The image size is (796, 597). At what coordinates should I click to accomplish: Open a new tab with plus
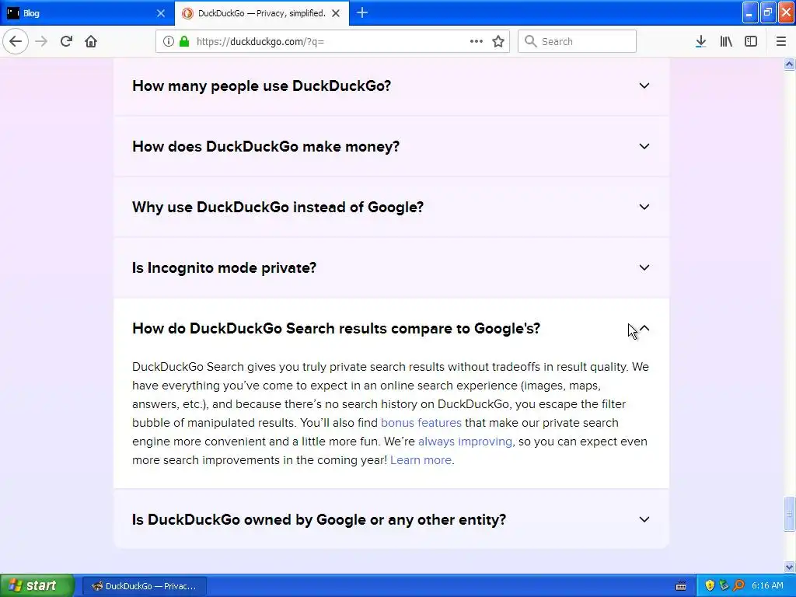[362, 13]
